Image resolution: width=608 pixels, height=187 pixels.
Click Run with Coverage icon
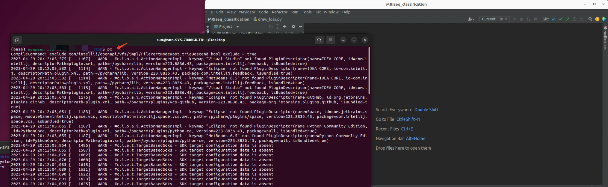click(528, 19)
